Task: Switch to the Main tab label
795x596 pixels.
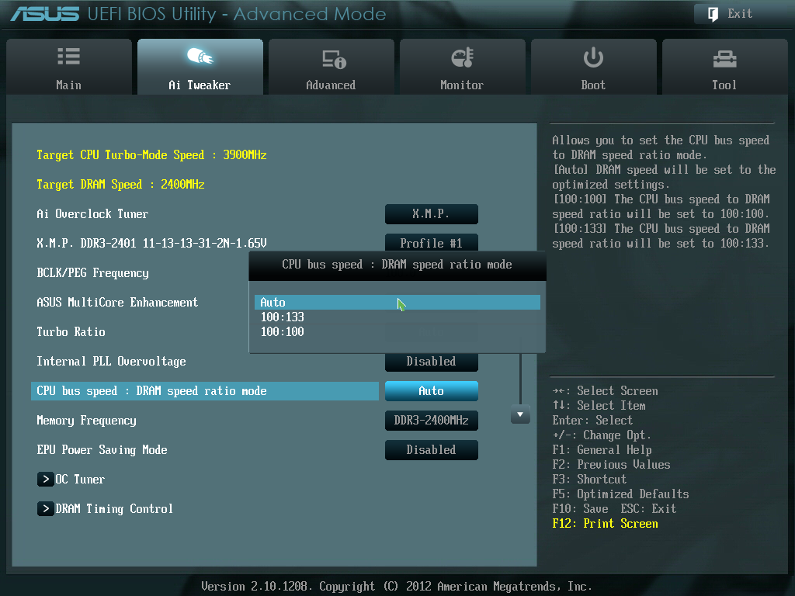Action: point(68,85)
